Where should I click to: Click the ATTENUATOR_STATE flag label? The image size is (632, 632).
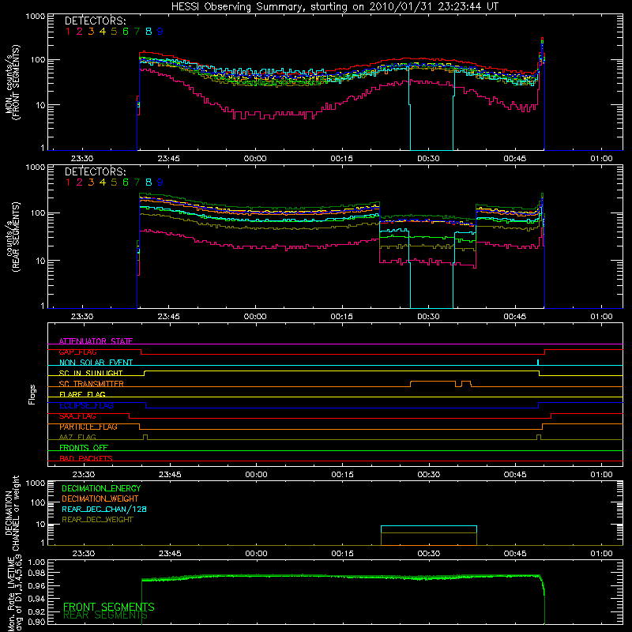(x=96, y=341)
